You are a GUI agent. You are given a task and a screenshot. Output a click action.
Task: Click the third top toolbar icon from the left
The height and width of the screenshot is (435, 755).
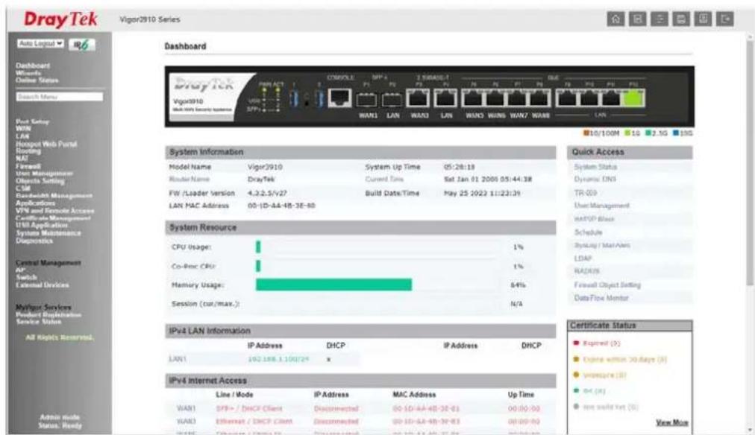click(x=660, y=19)
